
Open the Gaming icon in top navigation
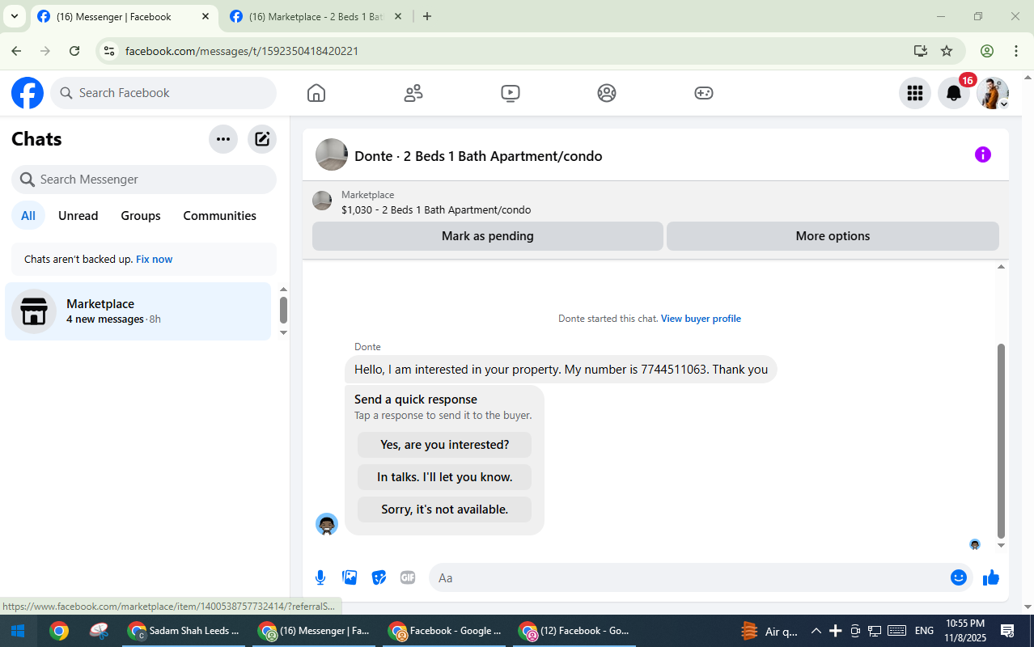click(704, 93)
